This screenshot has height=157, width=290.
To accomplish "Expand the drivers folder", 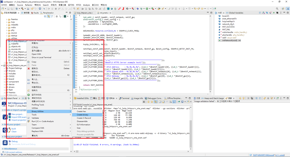I will [x=4, y=87].
